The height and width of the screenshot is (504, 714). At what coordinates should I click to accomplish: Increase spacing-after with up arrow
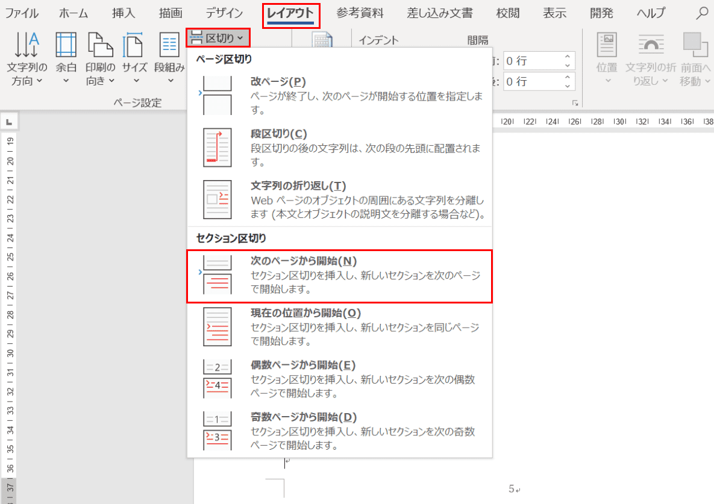[x=568, y=77]
